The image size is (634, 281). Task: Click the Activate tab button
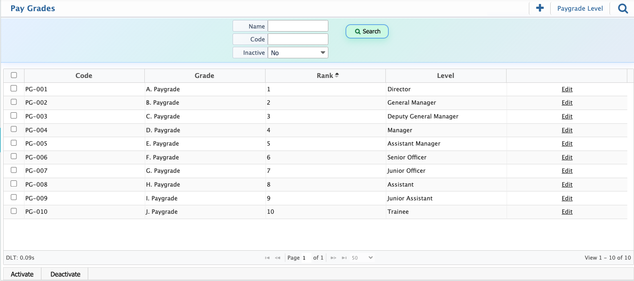[22, 274]
